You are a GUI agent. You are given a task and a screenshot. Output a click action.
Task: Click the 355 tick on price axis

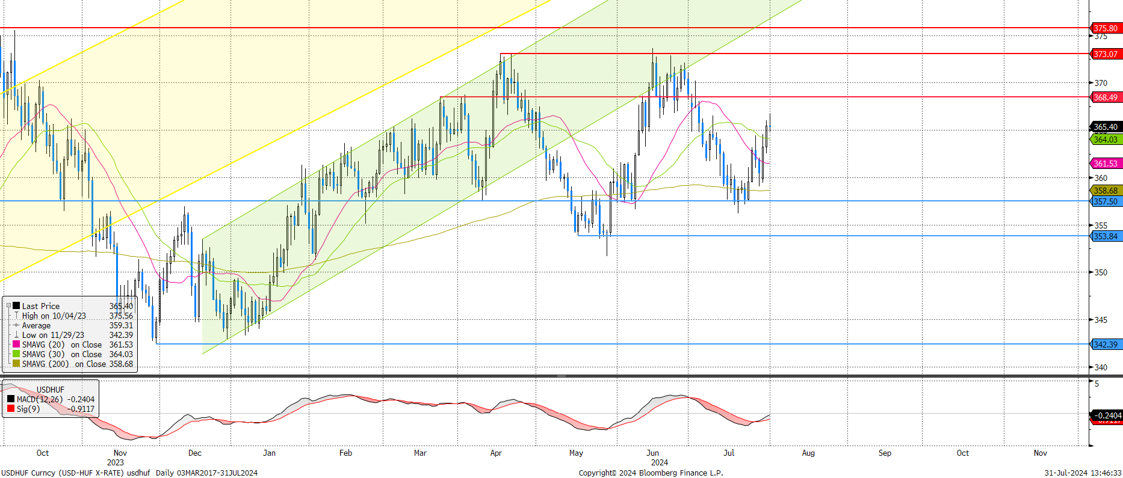[x=1101, y=225]
